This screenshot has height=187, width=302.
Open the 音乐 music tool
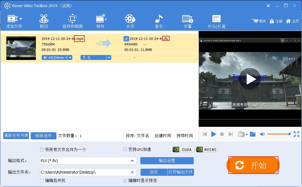158,21
